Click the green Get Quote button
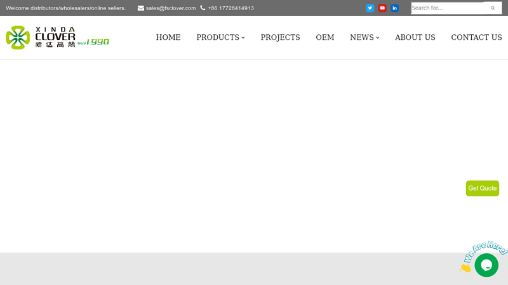Image resolution: width=508 pixels, height=285 pixels. coord(483,188)
